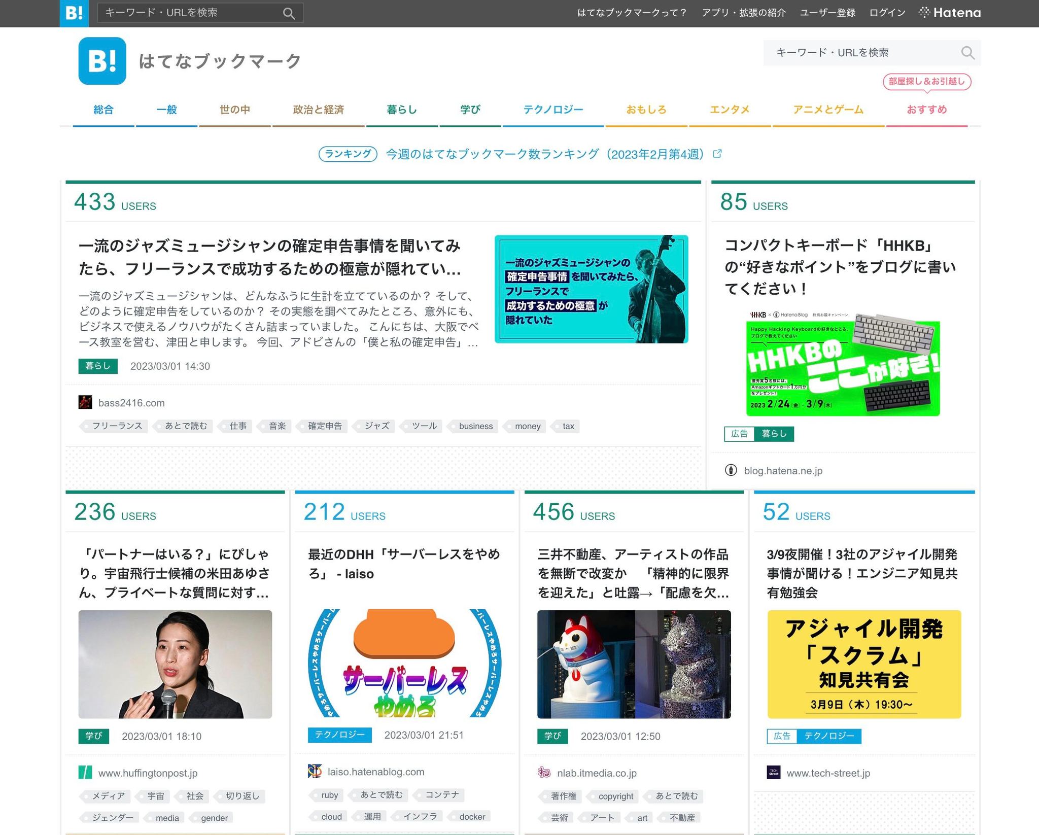This screenshot has height=835, width=1039.
Task: Click the large blue B! Hatena Bookmark logo
Action: coord(102,61)
